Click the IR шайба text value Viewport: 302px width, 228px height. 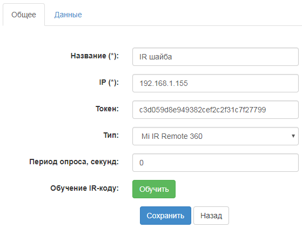tap(156, 57)
